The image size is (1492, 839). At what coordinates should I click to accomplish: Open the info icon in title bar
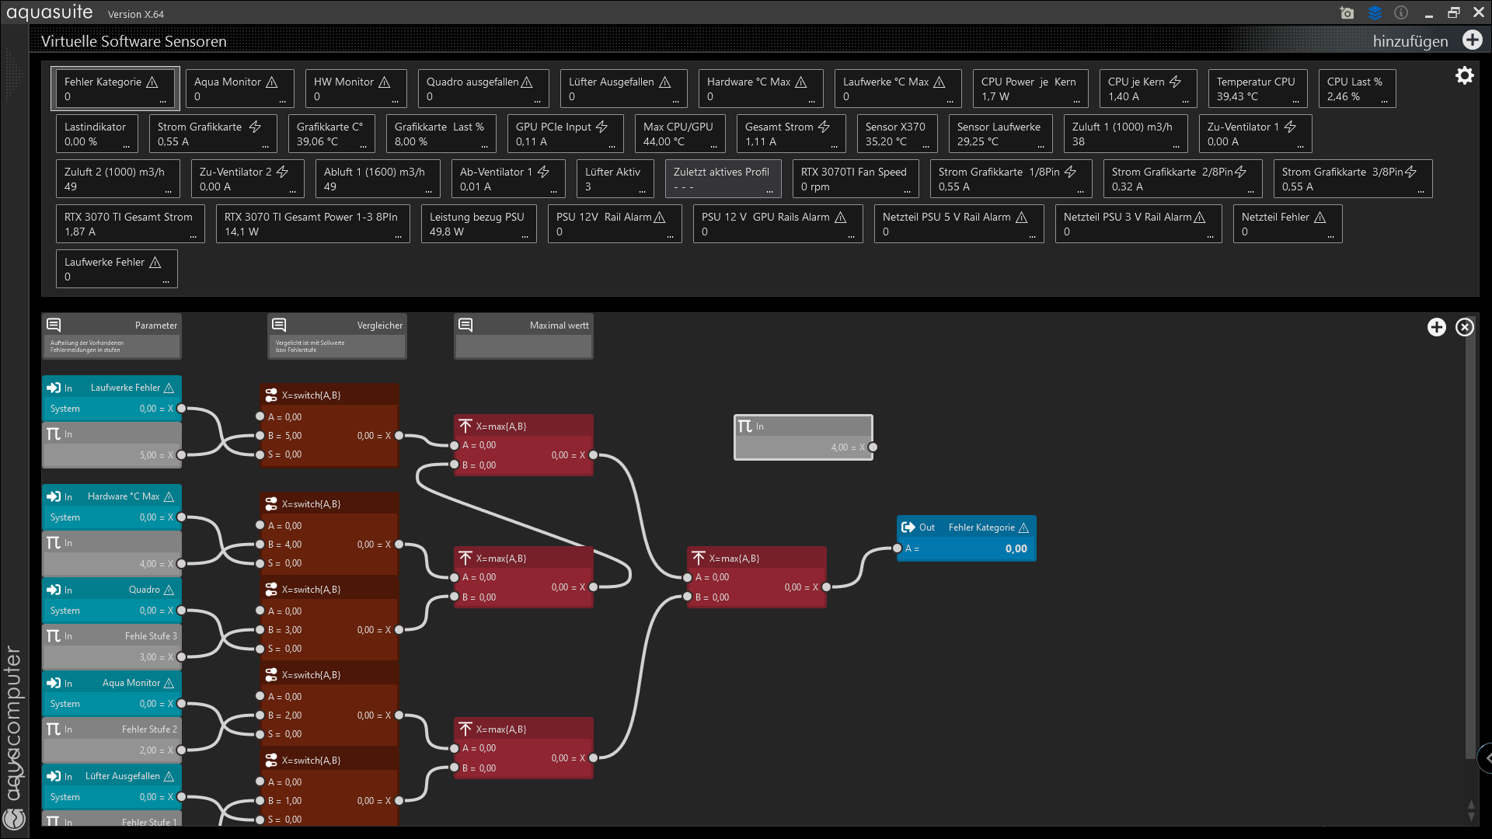[1401, 13]
